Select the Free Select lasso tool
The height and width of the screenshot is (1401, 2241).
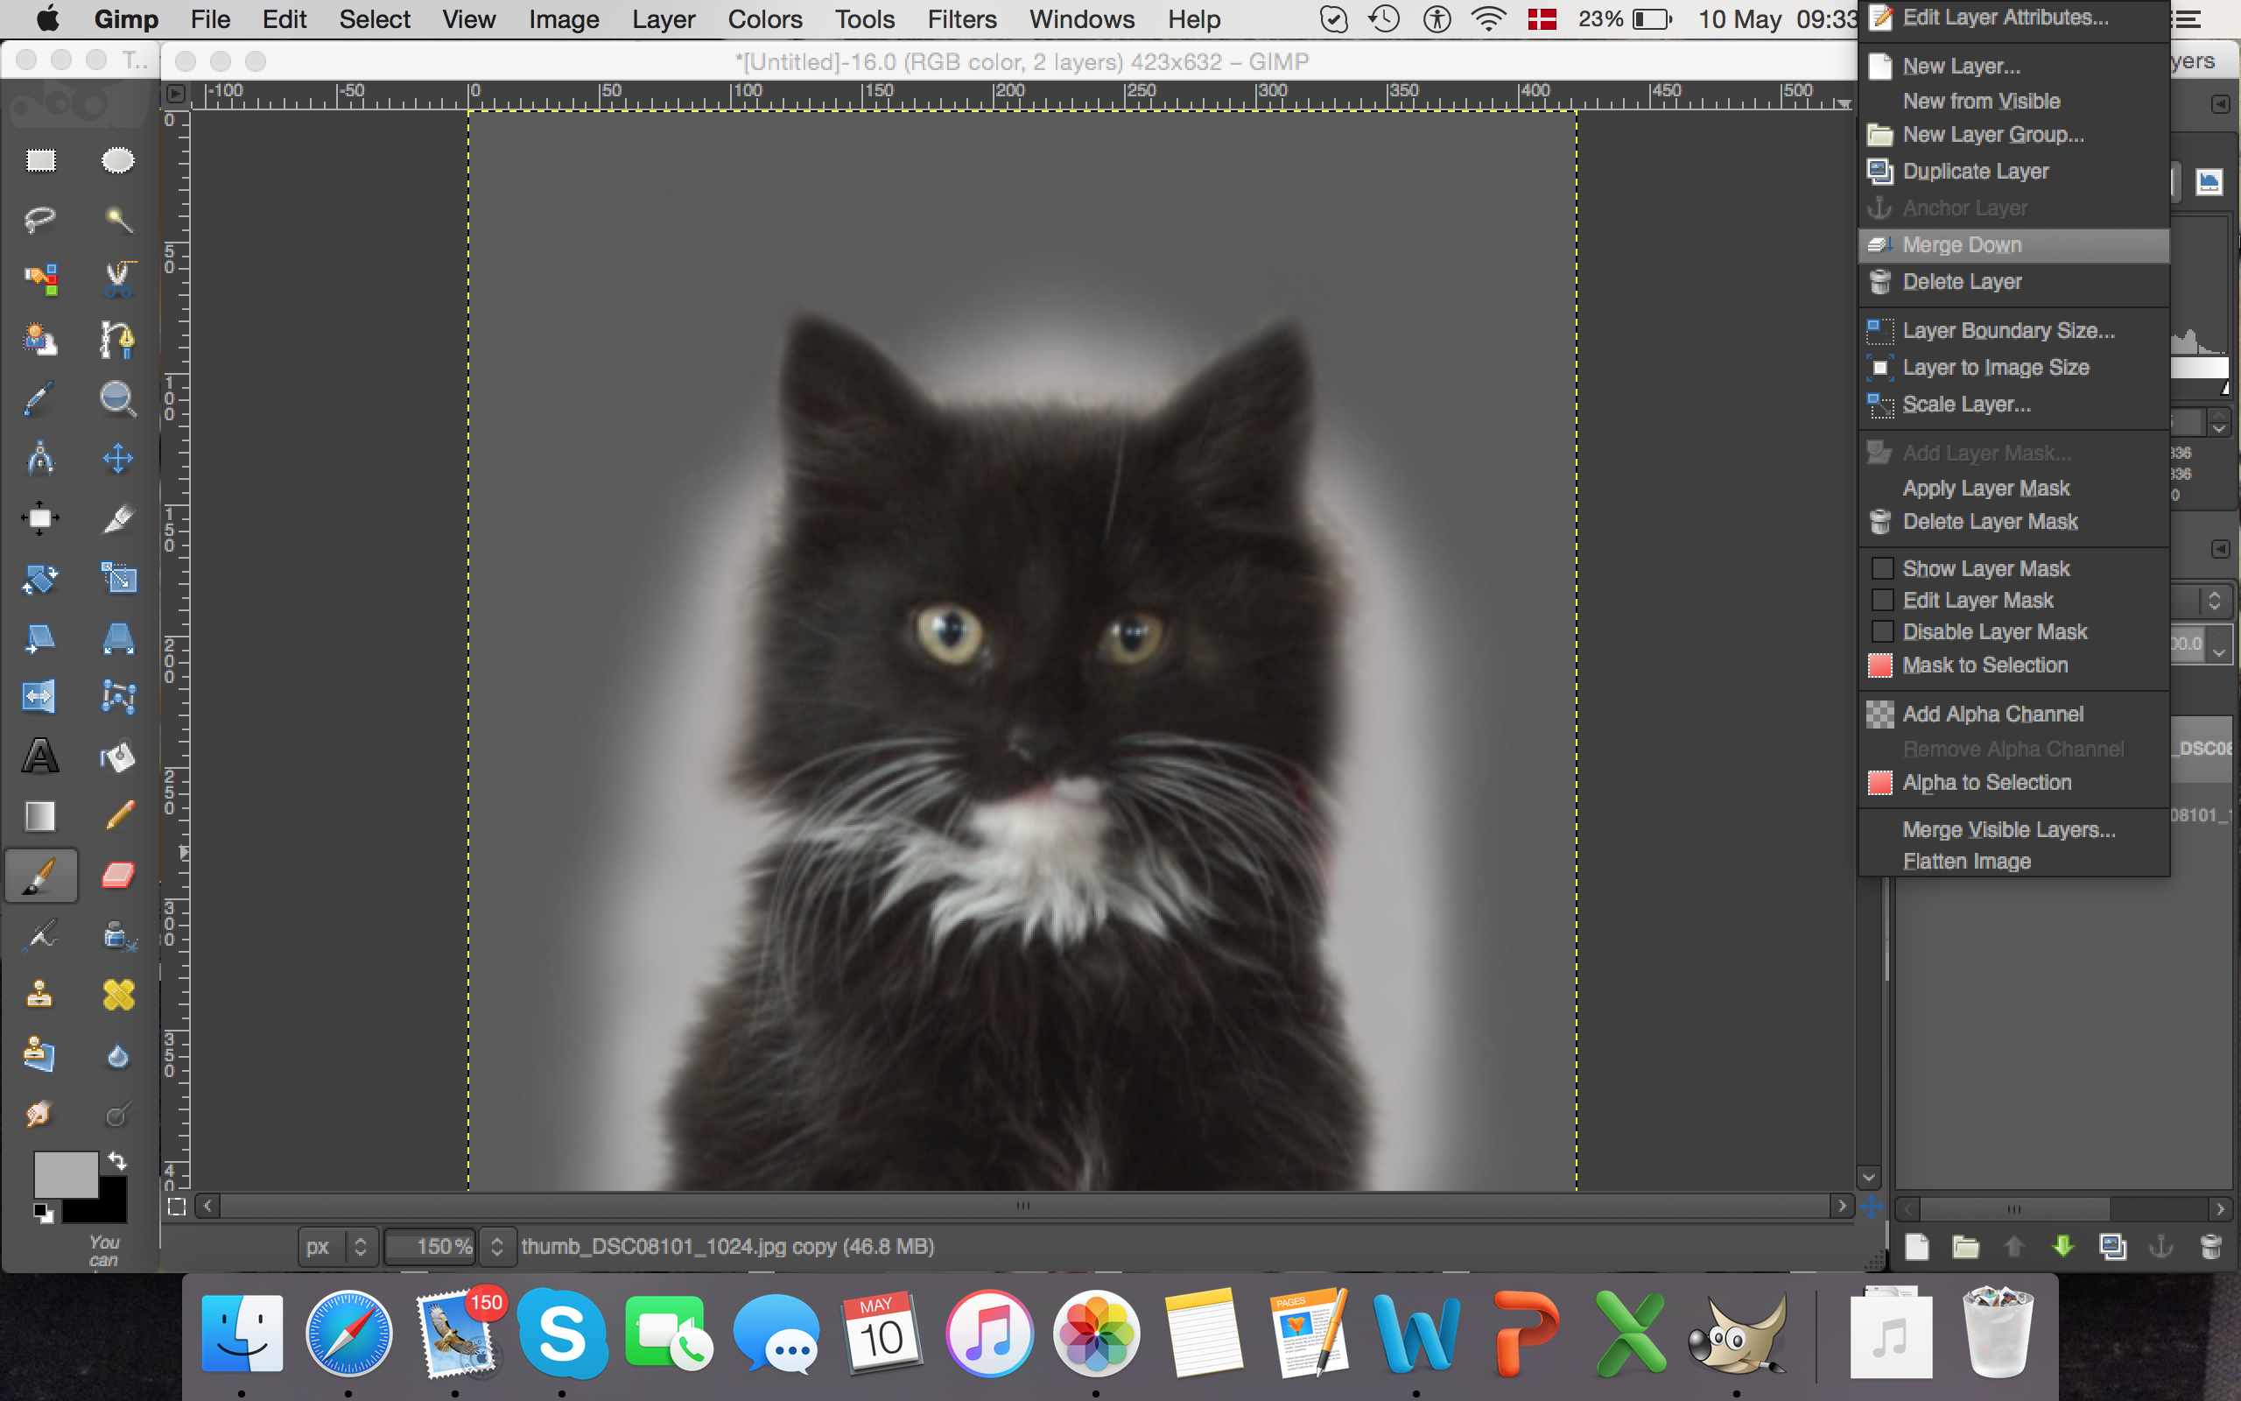click(x=39, y=220)
